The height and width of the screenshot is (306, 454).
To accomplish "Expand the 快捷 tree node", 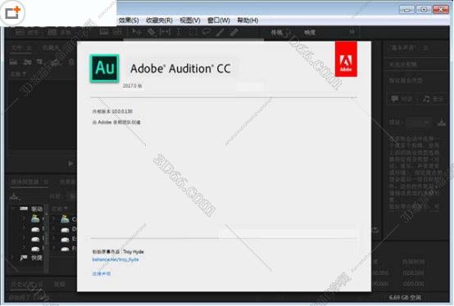I will click(x=13, y=258).
